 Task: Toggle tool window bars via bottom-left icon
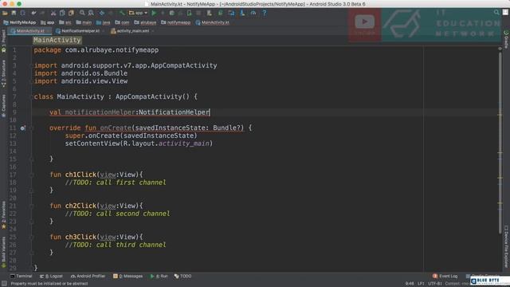(x=4, y=284)
